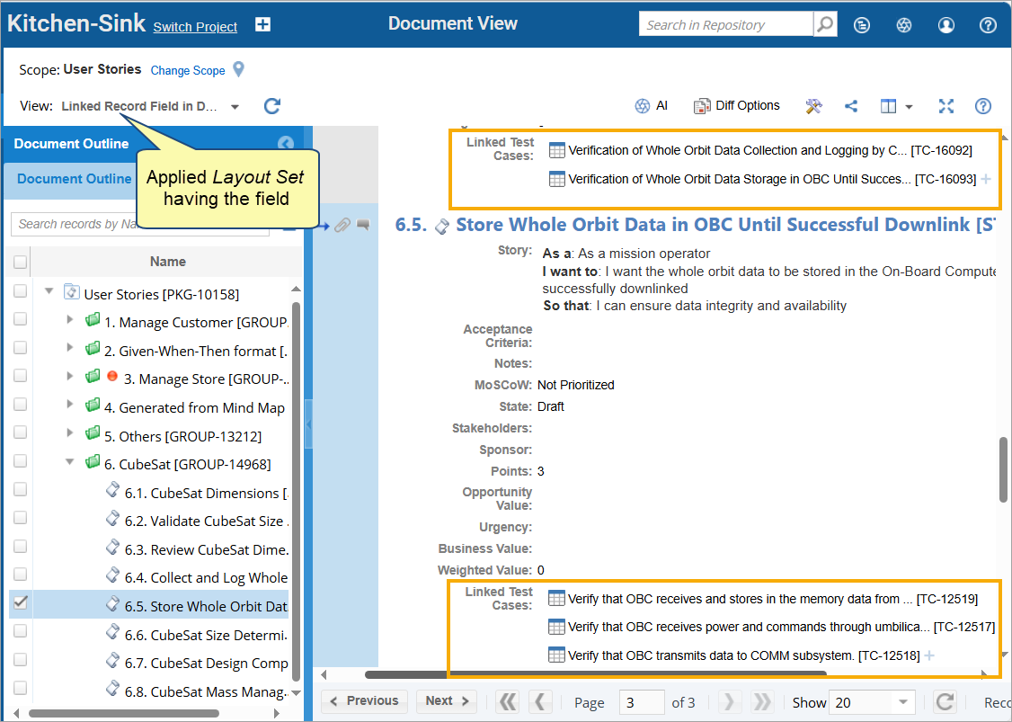This screenshot has width=1012, height=722.
Task: Check the 1. Manage Customer checkbox
Action: [20, 319]
